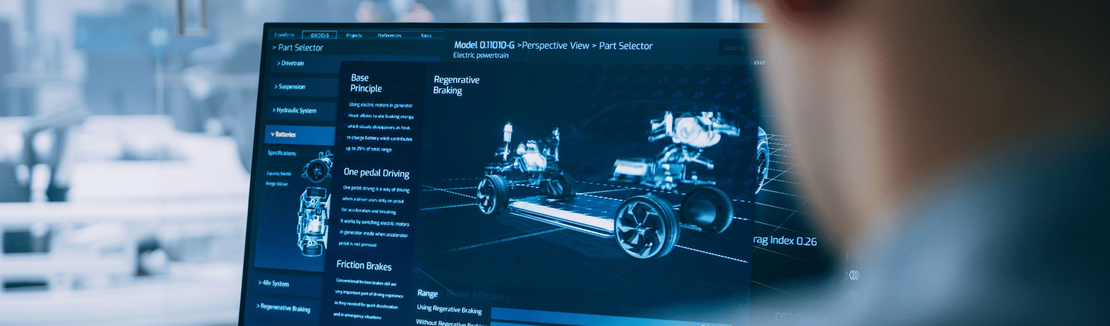Expand the Regenerative Braking sidebar section
This screenshot has width=1110, height=326.
pos(287,308)
